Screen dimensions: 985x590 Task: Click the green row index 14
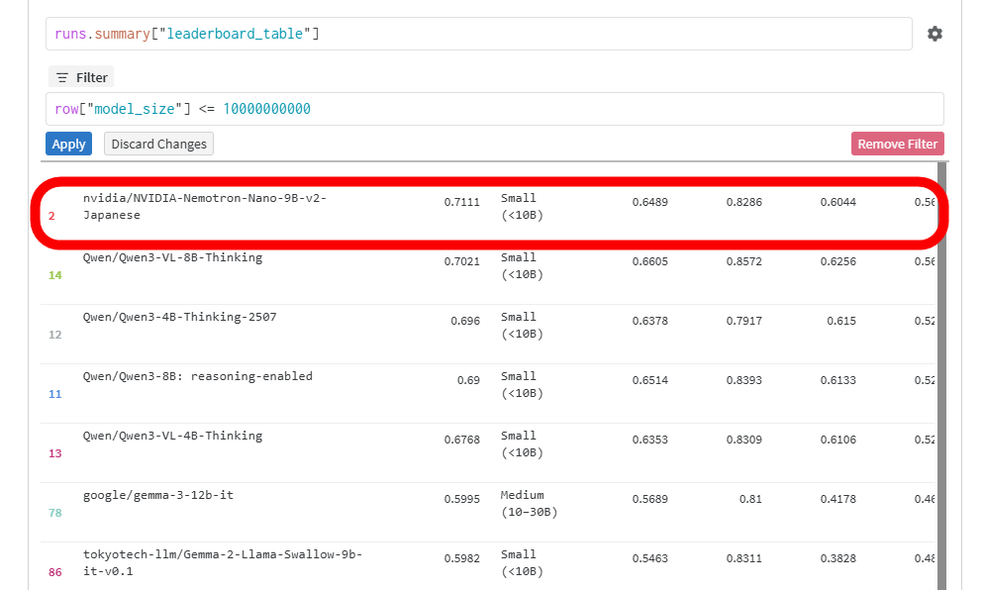(55, 275)
